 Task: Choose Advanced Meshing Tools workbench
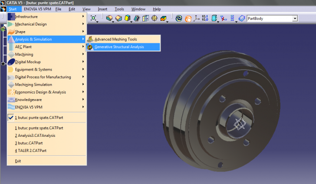point(123,39)
